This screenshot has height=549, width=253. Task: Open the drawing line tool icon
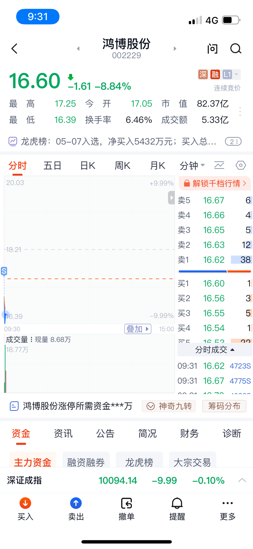click(x=219, y=165)
